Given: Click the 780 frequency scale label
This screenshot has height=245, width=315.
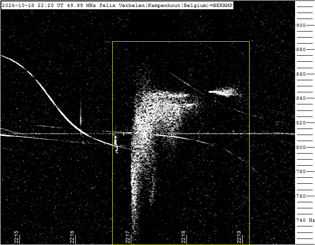Looking at the screenshot, I should point(301,172).
